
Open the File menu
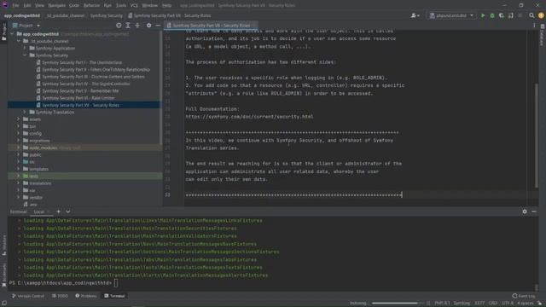[x=15, y=5]
